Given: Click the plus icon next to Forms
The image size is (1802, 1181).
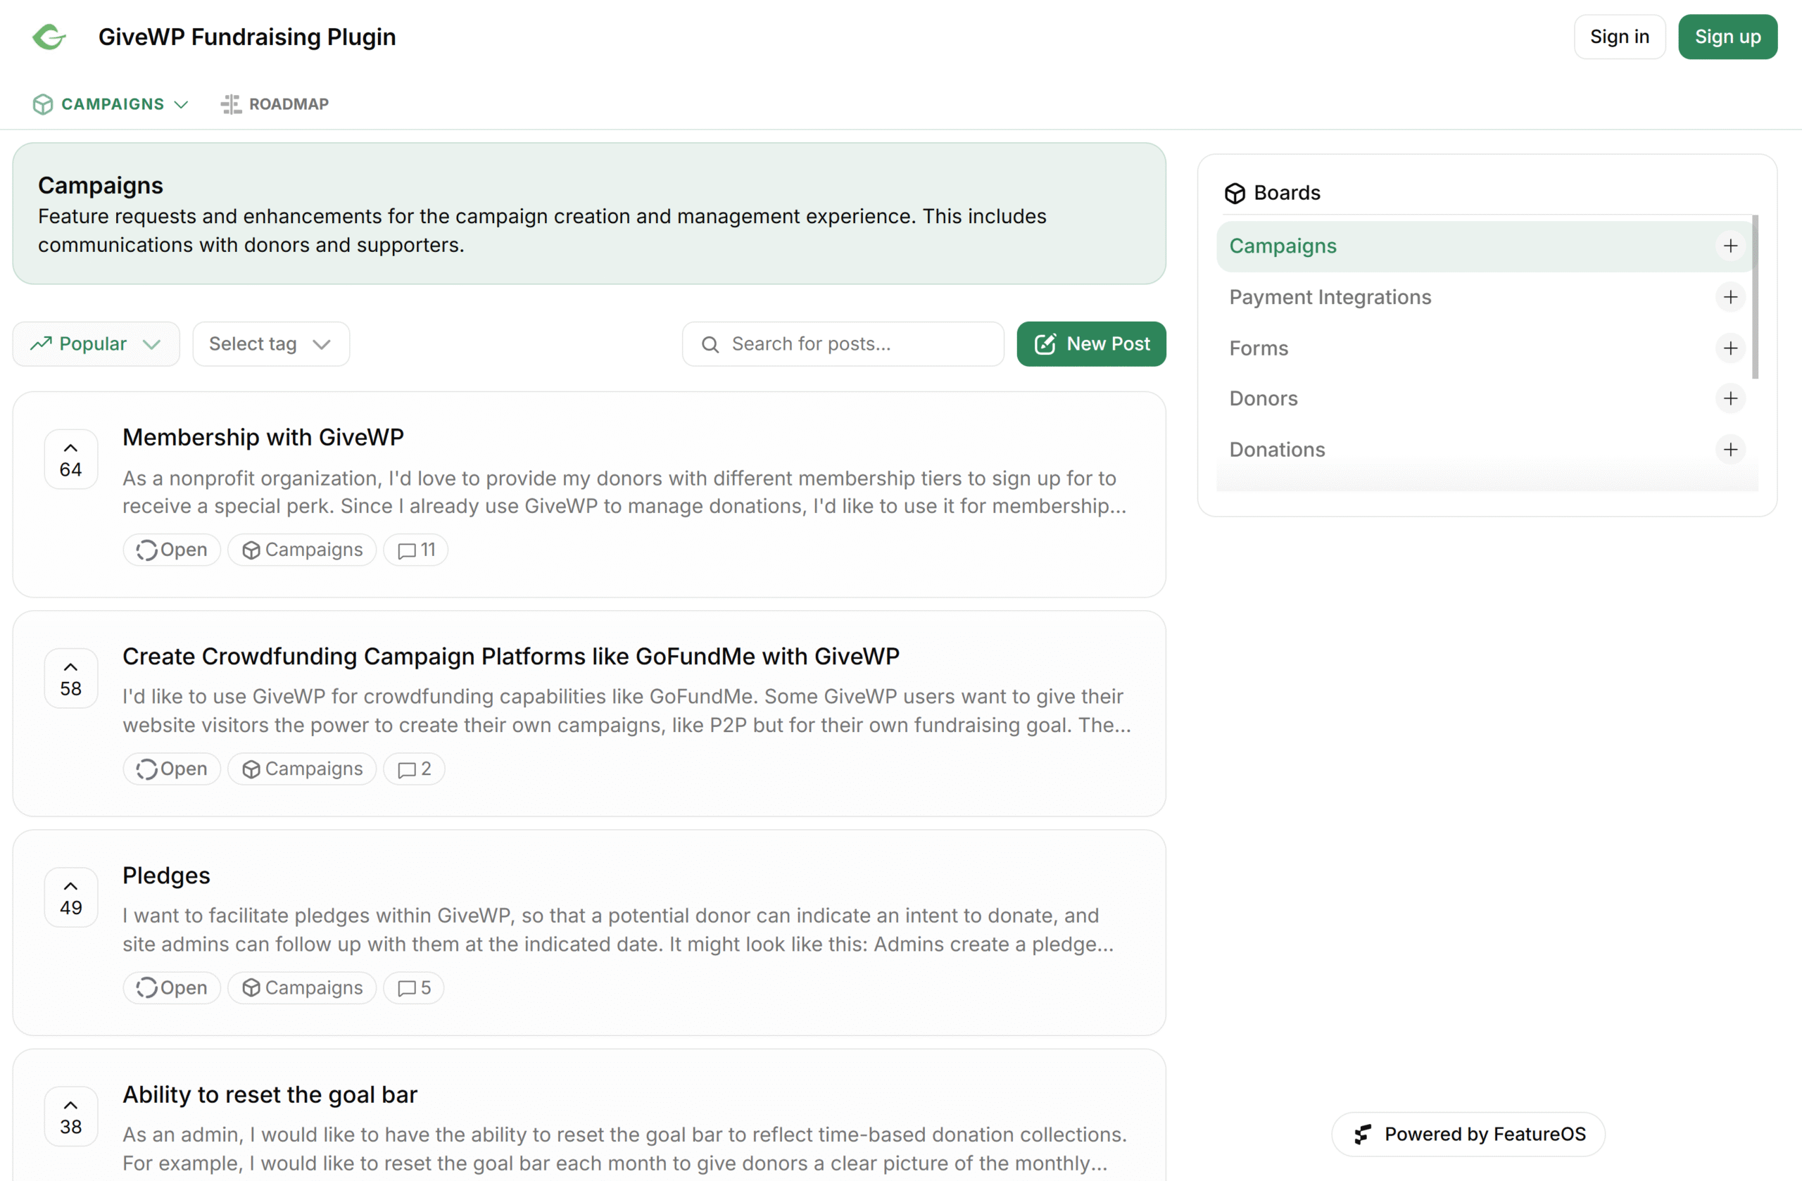Looking at the screenshot, I should (1730, 348).
